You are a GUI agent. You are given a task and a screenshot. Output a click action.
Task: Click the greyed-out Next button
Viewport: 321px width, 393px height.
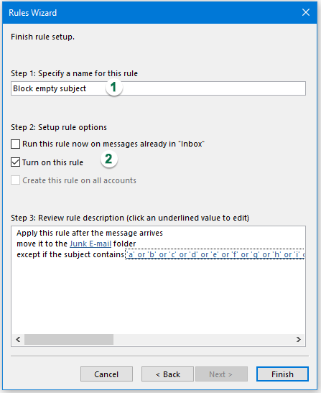tap(221, 374)
